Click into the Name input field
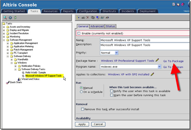191x130 pixels. pos(145,40)
